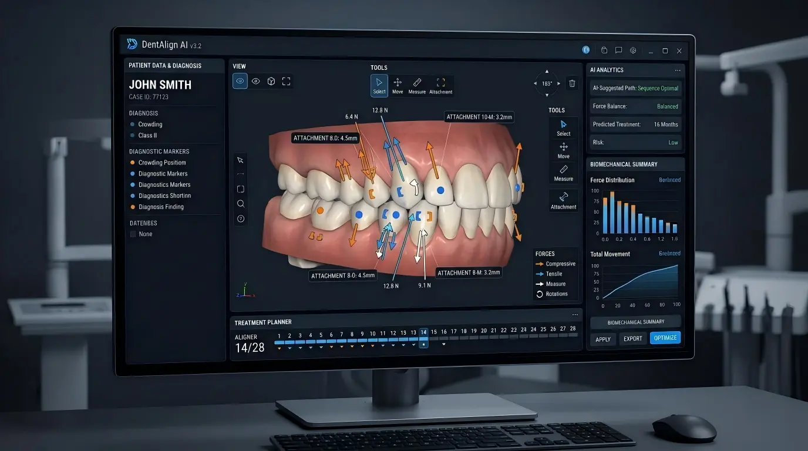Image resolution: width=808 pixels, height=451 pixels.
Task: Click the square selection icon on the left strip
Action: pyautogui.click(x=240, y=189)
